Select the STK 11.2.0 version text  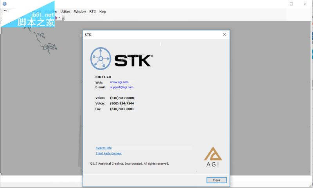(x=103, y=77)
